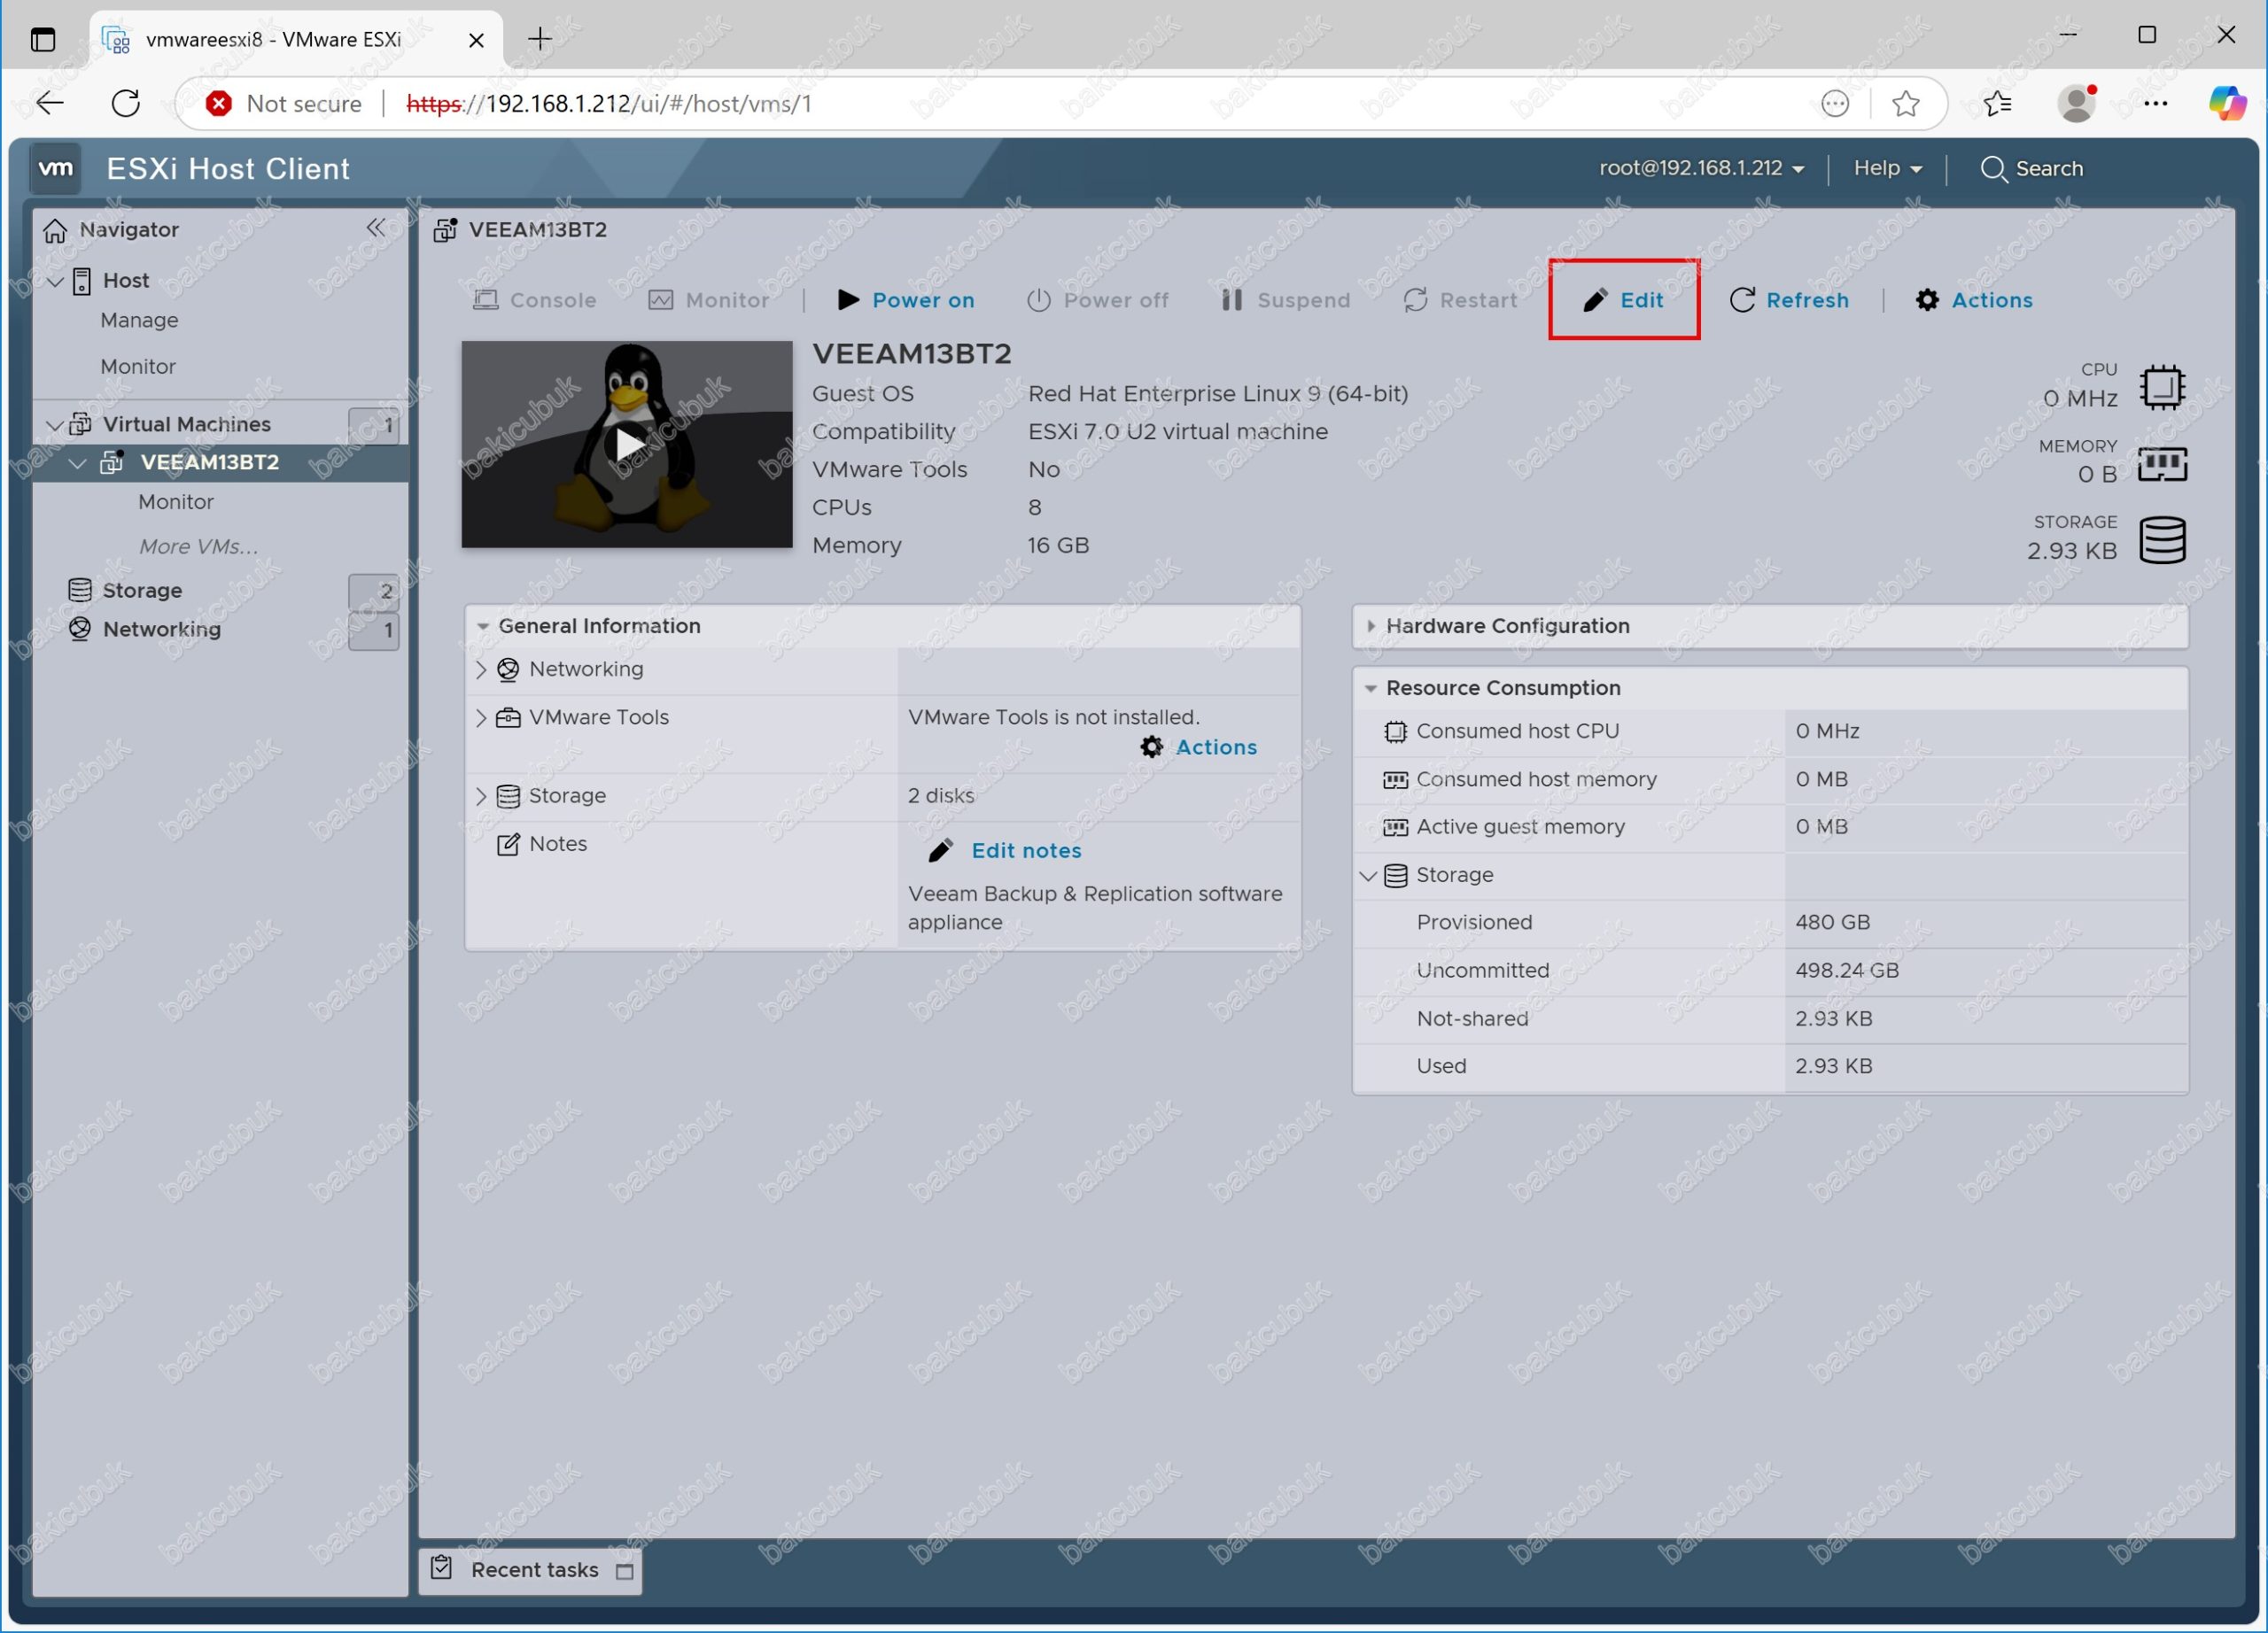Maximize Recent tasks with square icon

coord(625,1572)
